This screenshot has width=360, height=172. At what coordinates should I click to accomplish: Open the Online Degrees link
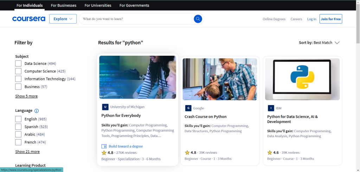pyautogui.click(x=274, y=19)
